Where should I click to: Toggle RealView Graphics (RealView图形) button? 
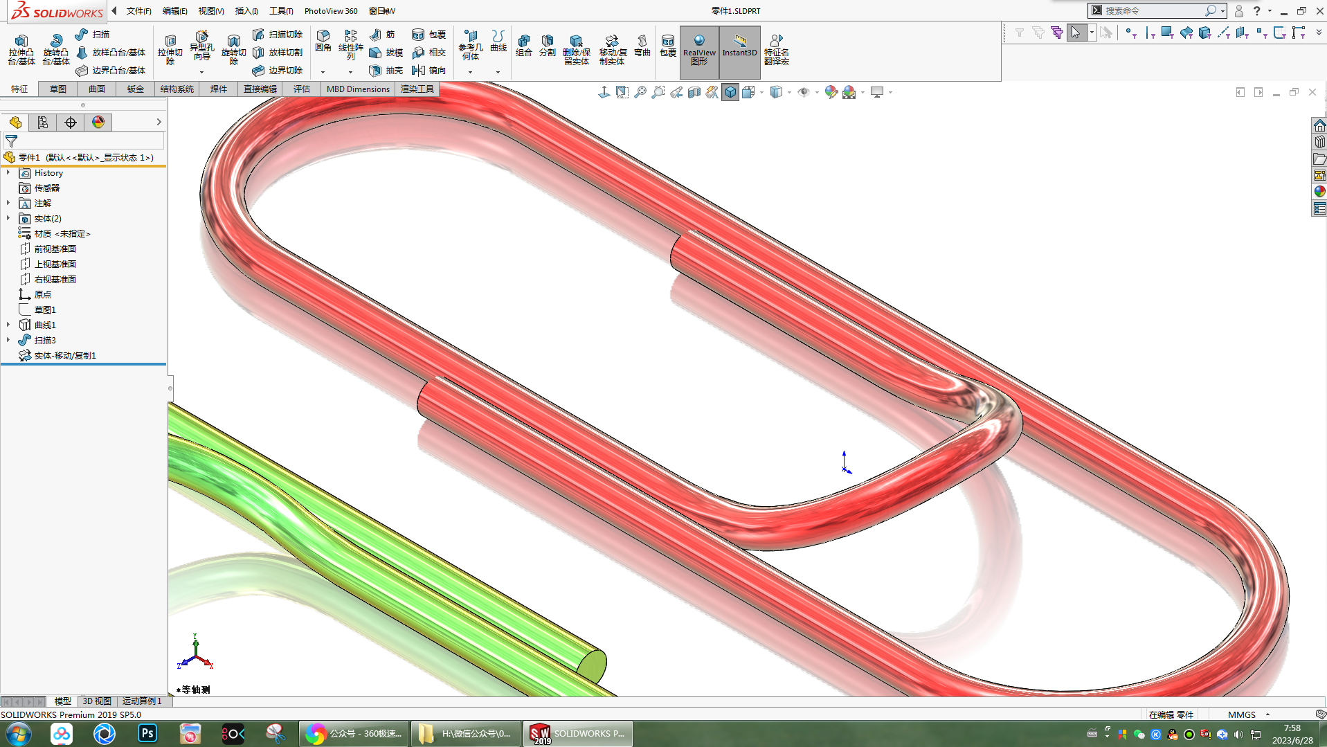(x=699, y=52)
